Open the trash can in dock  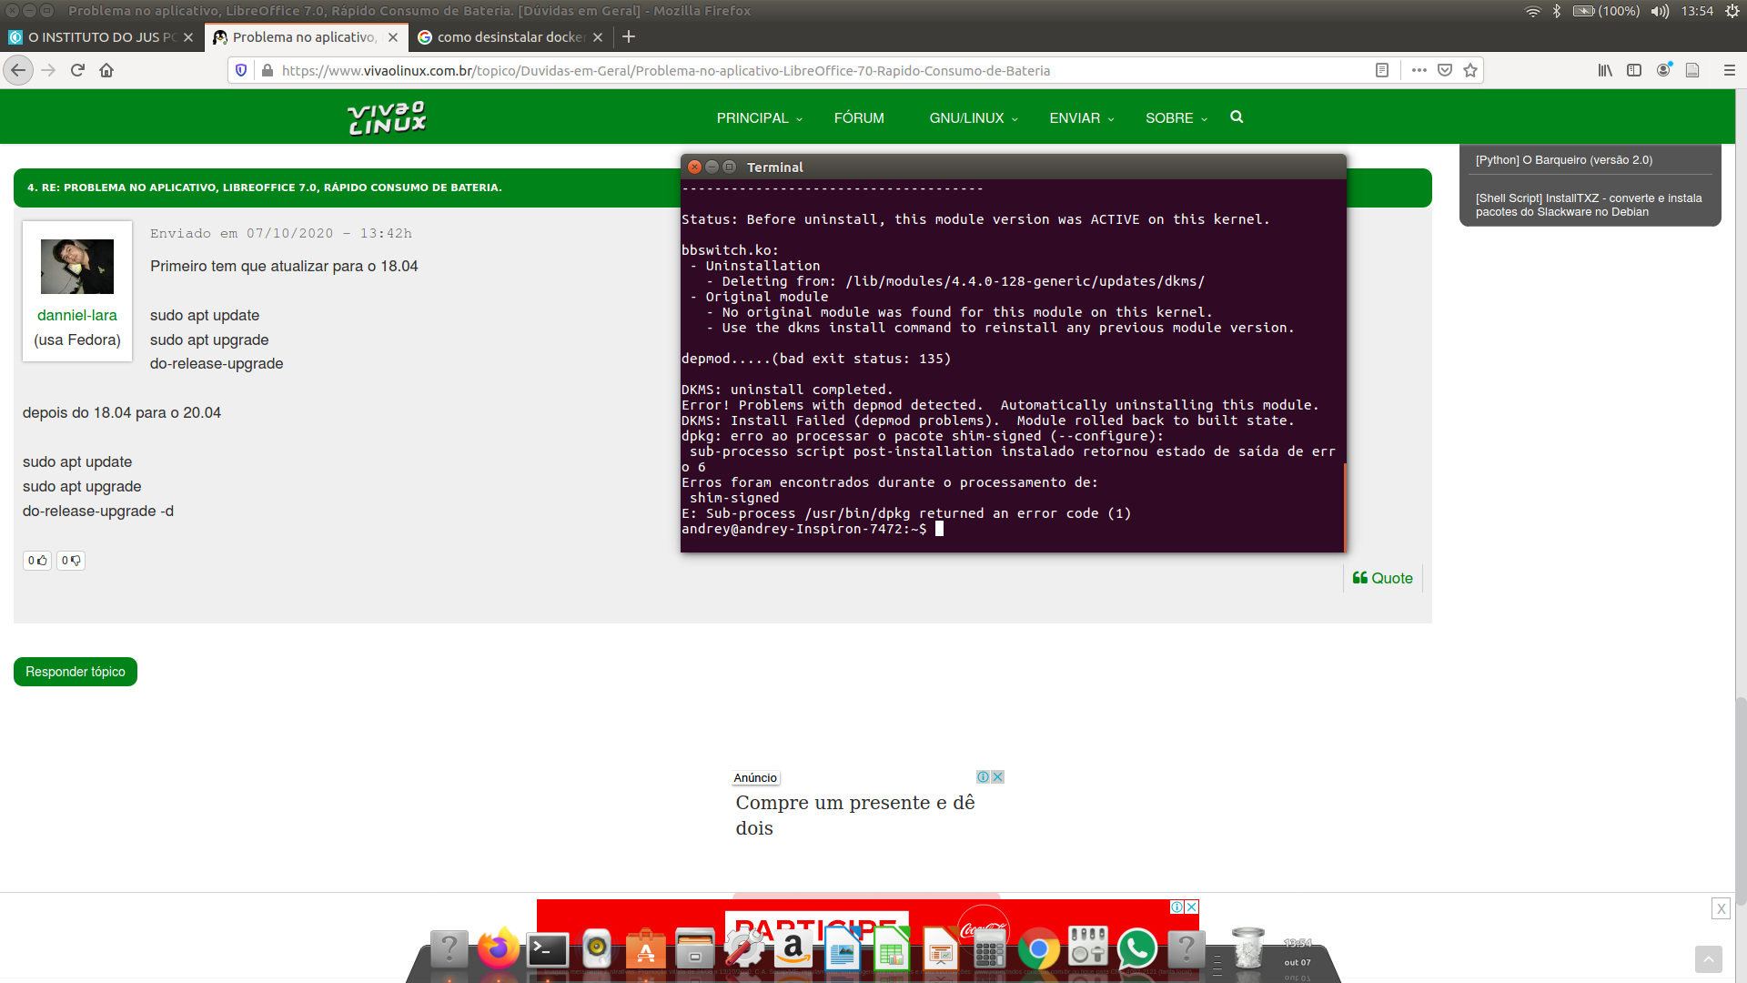(x=1247, y=948)
